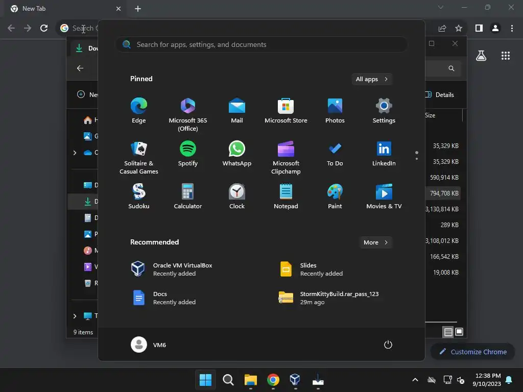Open Chrome tab search dropdown arrow
This screenshot has height=392, width=523.
click(x=441, y=7)
